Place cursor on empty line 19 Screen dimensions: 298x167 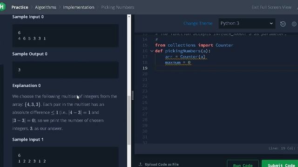coord(226,68)
